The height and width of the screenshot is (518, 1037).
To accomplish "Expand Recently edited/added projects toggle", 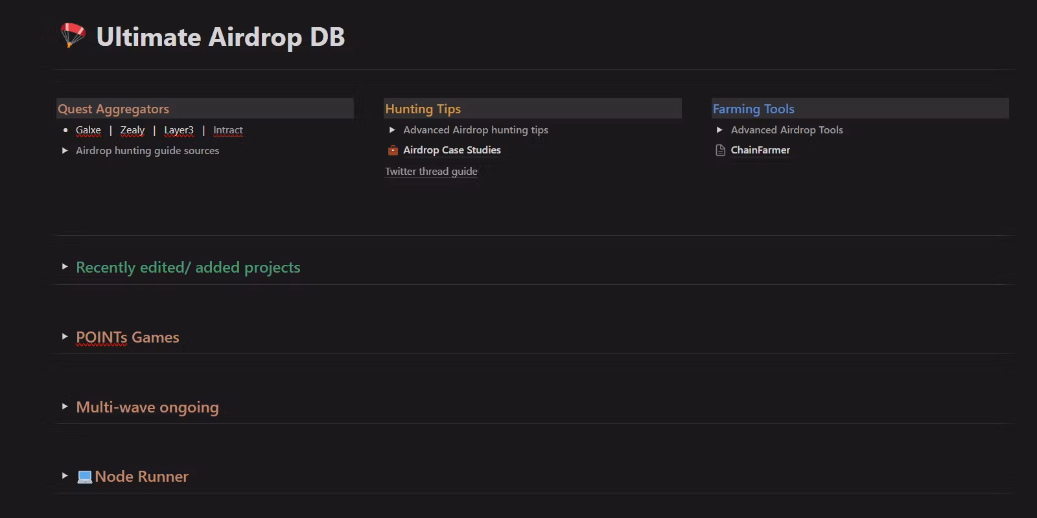I will pyautogui.click(x=65, y=267).
